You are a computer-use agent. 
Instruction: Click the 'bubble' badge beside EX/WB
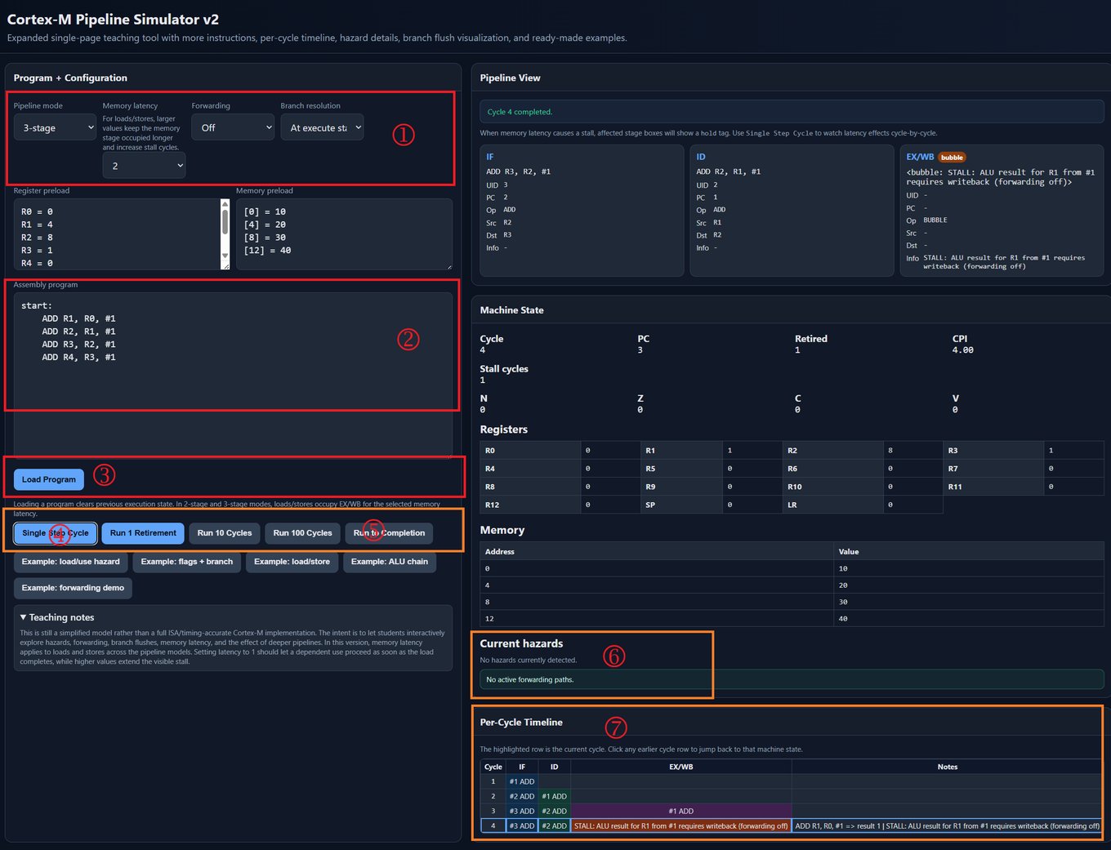(952, 157)
